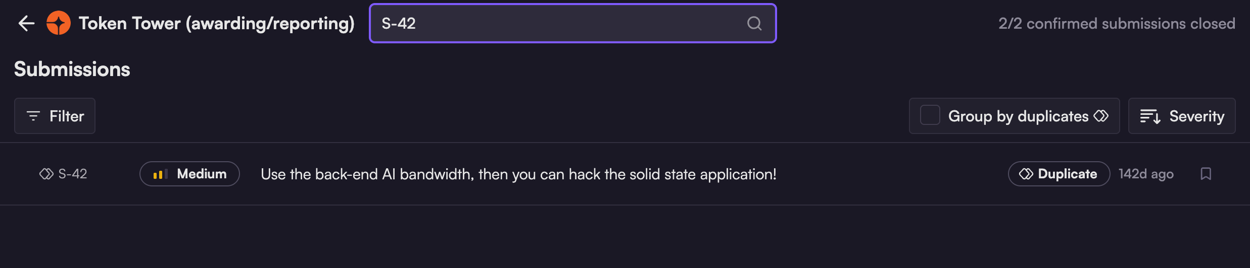Screen dimensions: 1250x268
Task: Click the sort icon next to Severity
Action: coord(1150,116)
